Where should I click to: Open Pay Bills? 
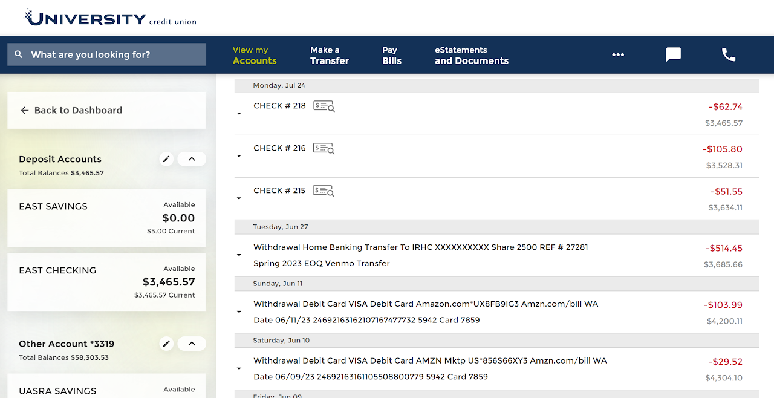click(x=392, y=54)
